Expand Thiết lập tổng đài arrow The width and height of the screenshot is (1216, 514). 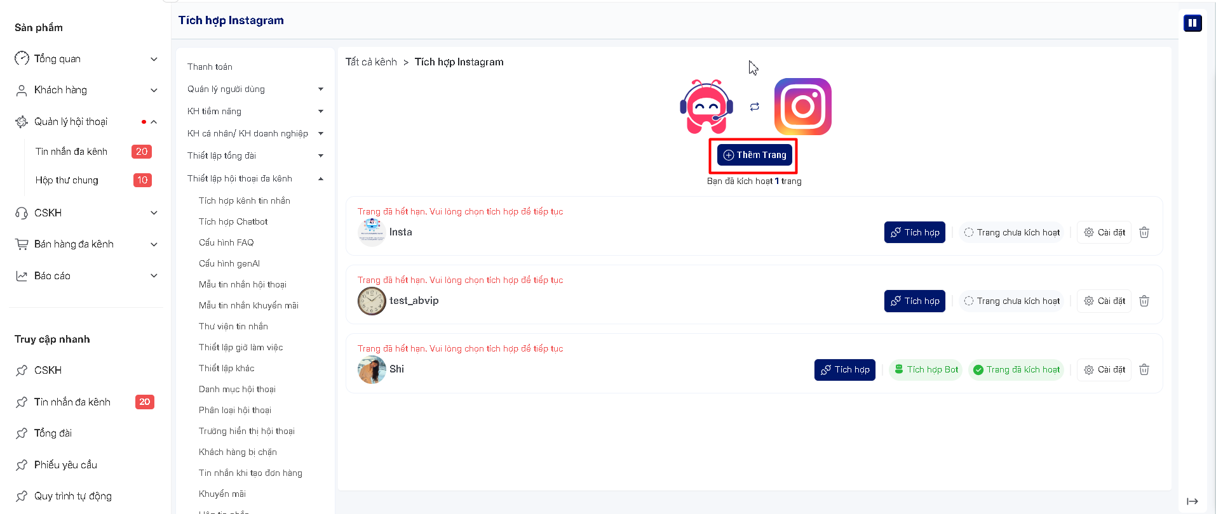tap(321, 156)
